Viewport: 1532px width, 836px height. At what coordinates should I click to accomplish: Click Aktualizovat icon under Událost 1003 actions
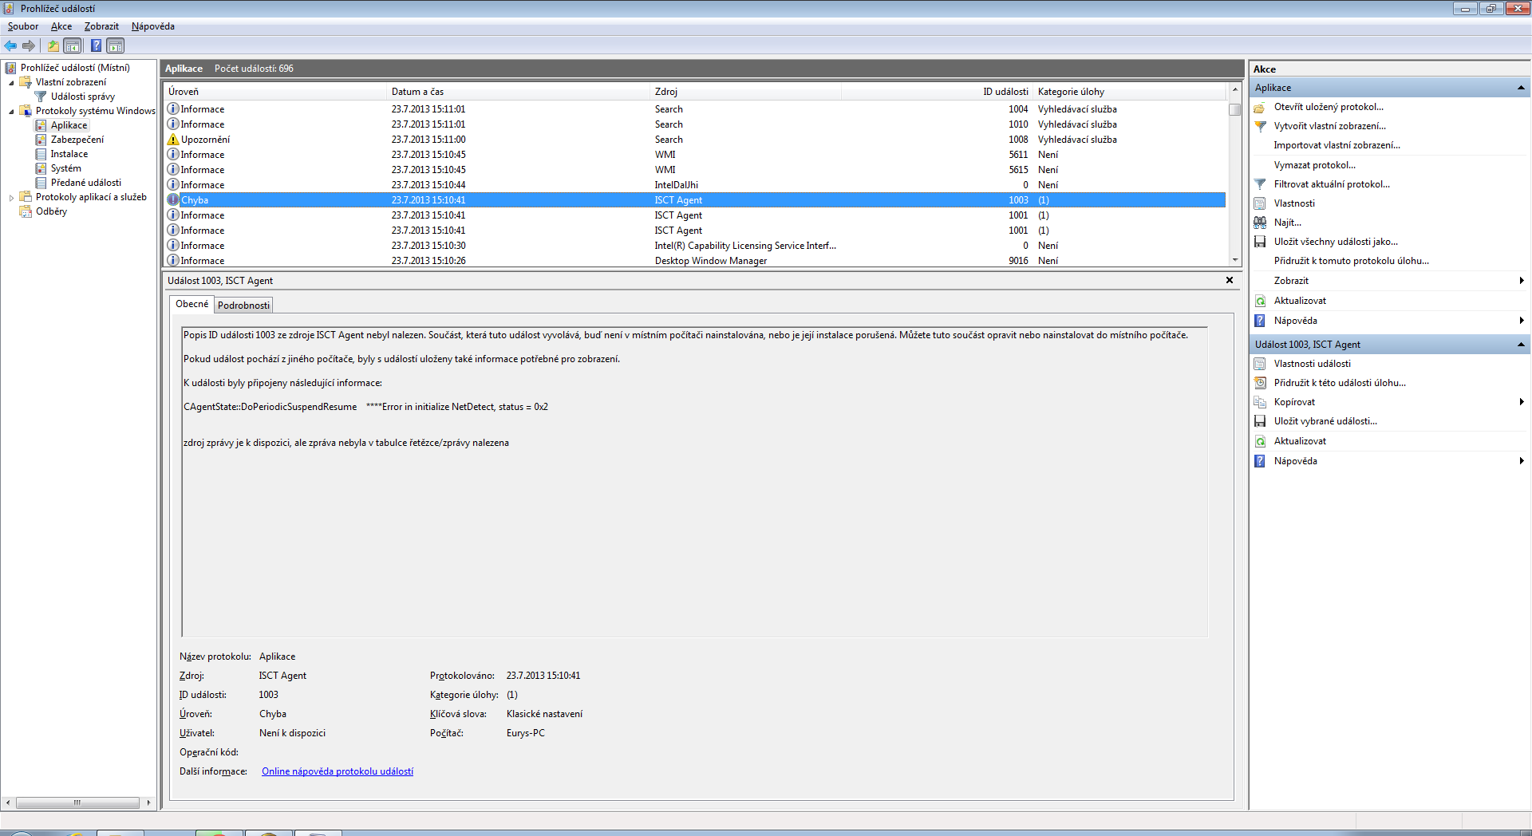pyautogui.click(x=1260, y=441)
